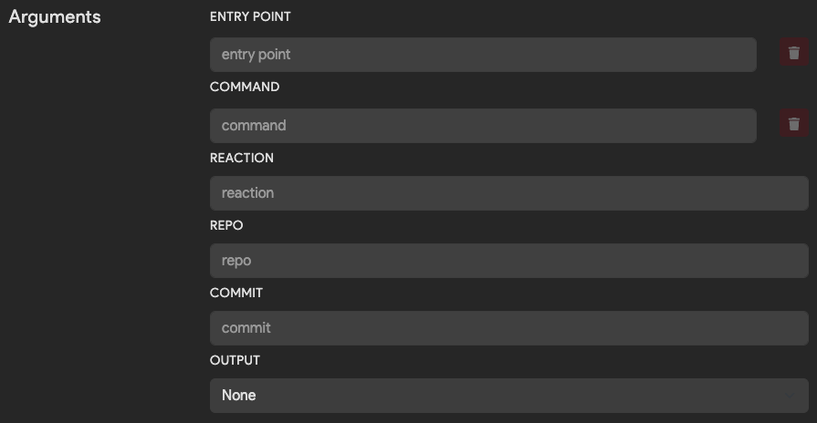This screenshot has height=423, width=817.
Task: Click the COMMIT label heading
Action: click(x=236, y=293)
